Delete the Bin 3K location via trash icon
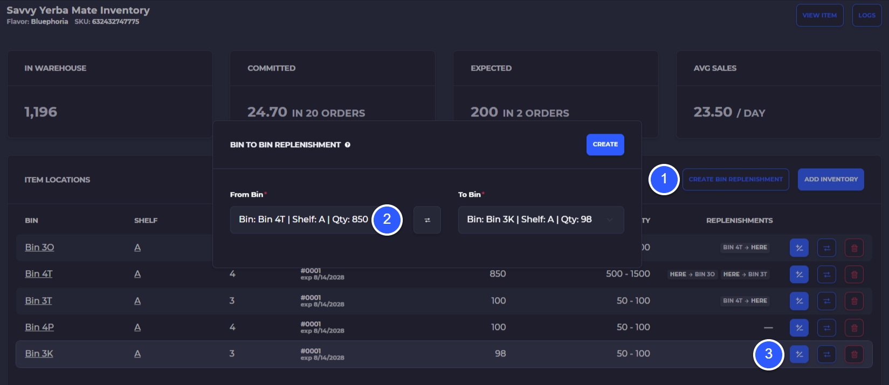889x385 pixels. [854, 354]
